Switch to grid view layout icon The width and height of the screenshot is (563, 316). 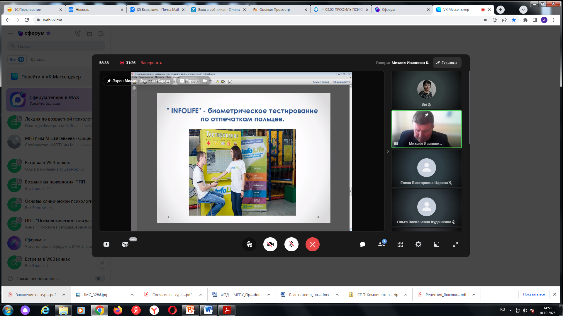click(400, 244)
